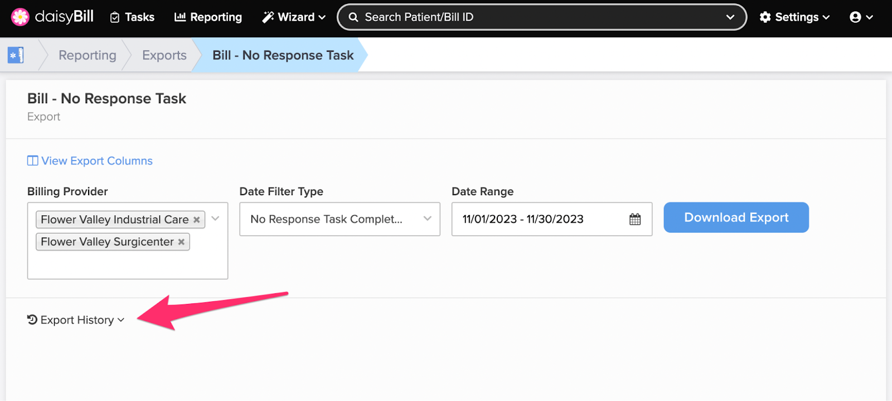
Task: Expand the Billing Provider dropdown
Action: [216, 219]
